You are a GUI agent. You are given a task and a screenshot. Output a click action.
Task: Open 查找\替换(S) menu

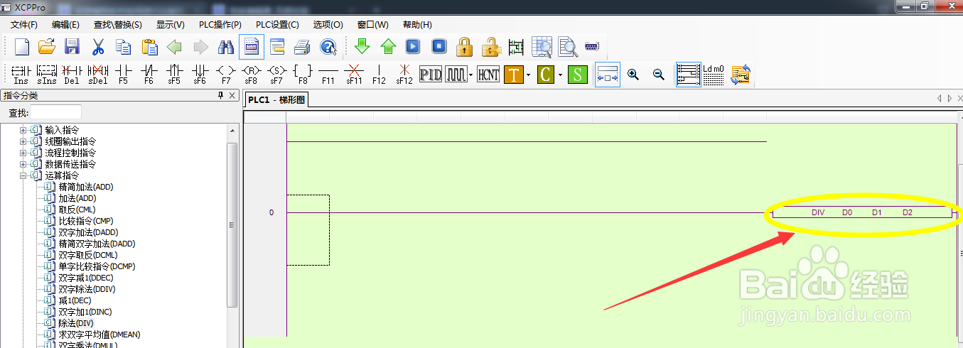coord(118,25)
